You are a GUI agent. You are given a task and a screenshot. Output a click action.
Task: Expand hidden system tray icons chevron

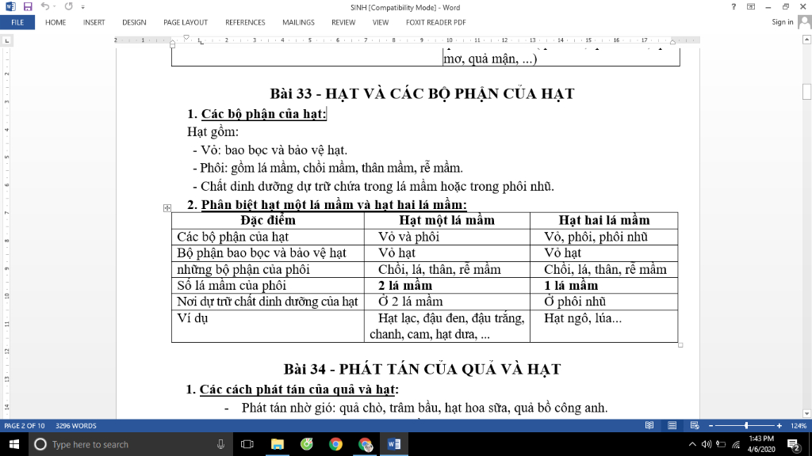point(692,444)
